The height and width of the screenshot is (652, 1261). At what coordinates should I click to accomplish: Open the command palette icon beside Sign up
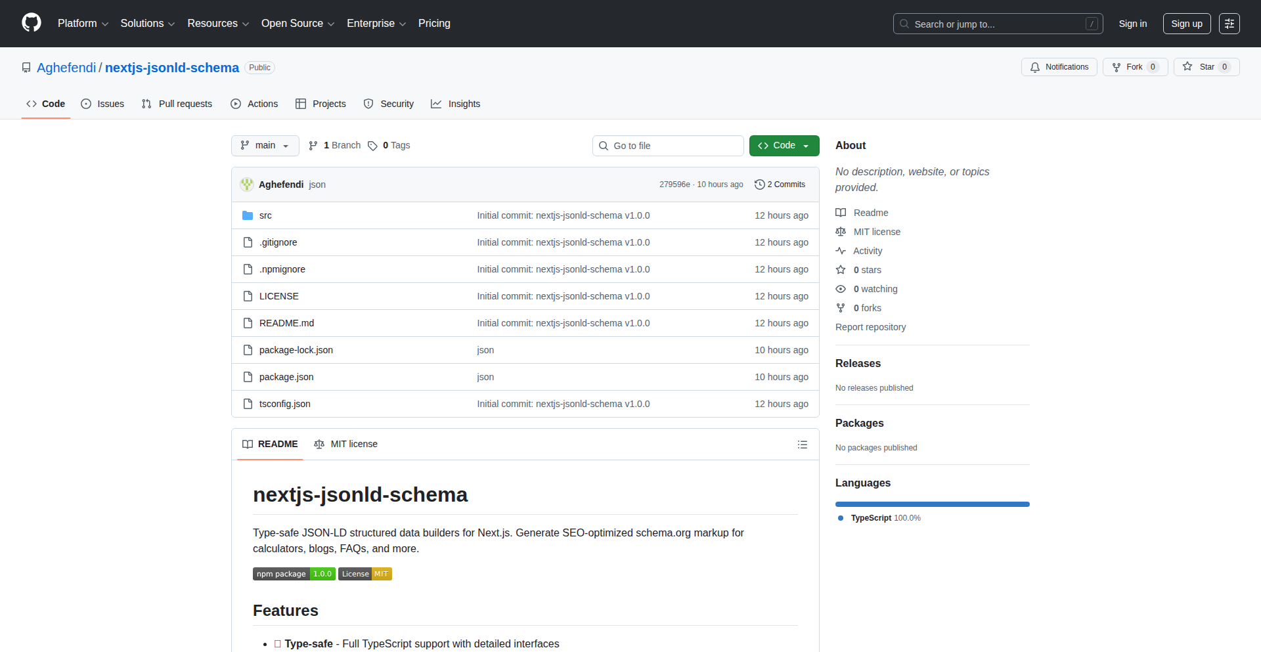click(1229, 24)
